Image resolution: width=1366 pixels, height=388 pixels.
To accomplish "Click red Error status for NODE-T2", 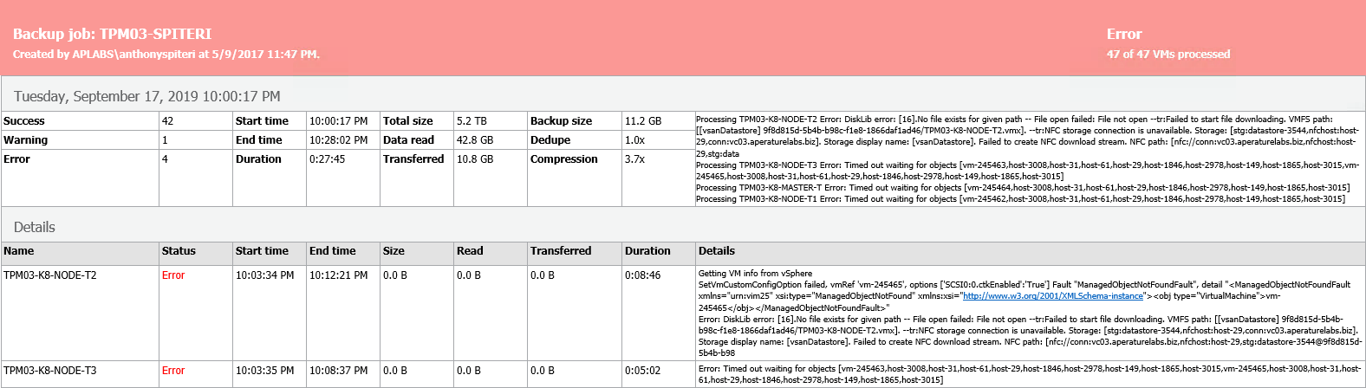I will [x=173, y=275].
